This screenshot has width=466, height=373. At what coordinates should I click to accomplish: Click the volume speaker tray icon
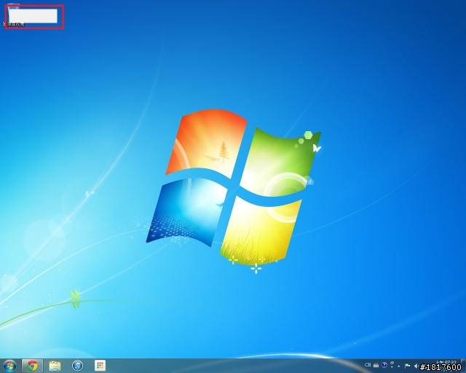pyautogui.click(x=416, y=366)
